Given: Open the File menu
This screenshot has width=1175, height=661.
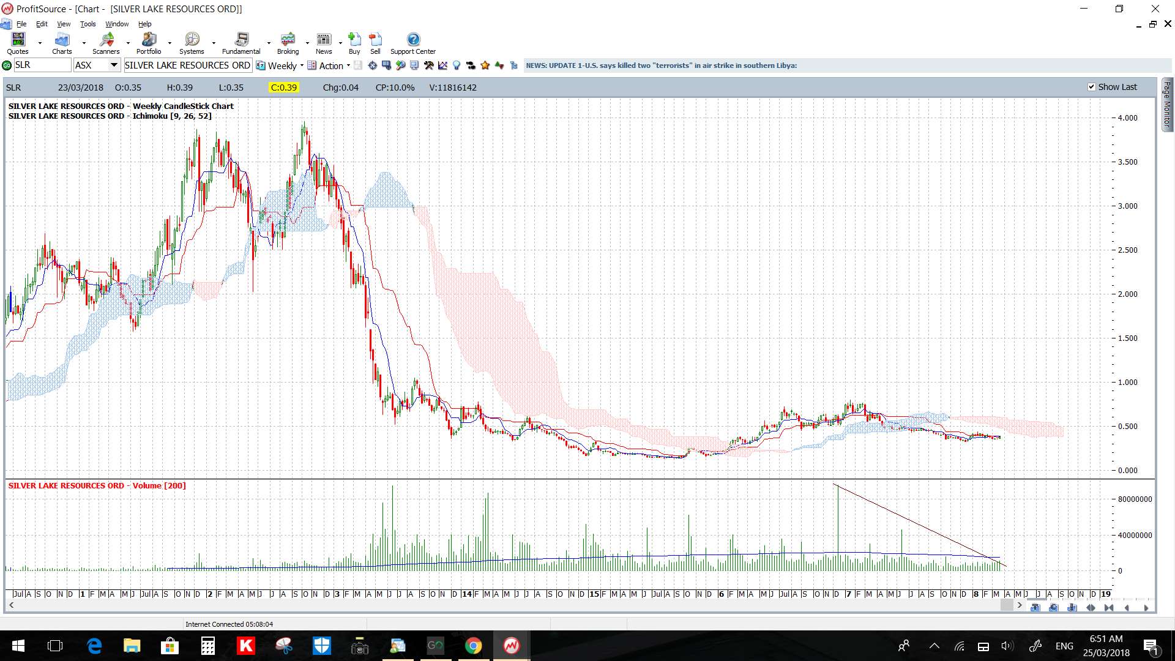Looking at the screenshot, I should pos(21,24).
